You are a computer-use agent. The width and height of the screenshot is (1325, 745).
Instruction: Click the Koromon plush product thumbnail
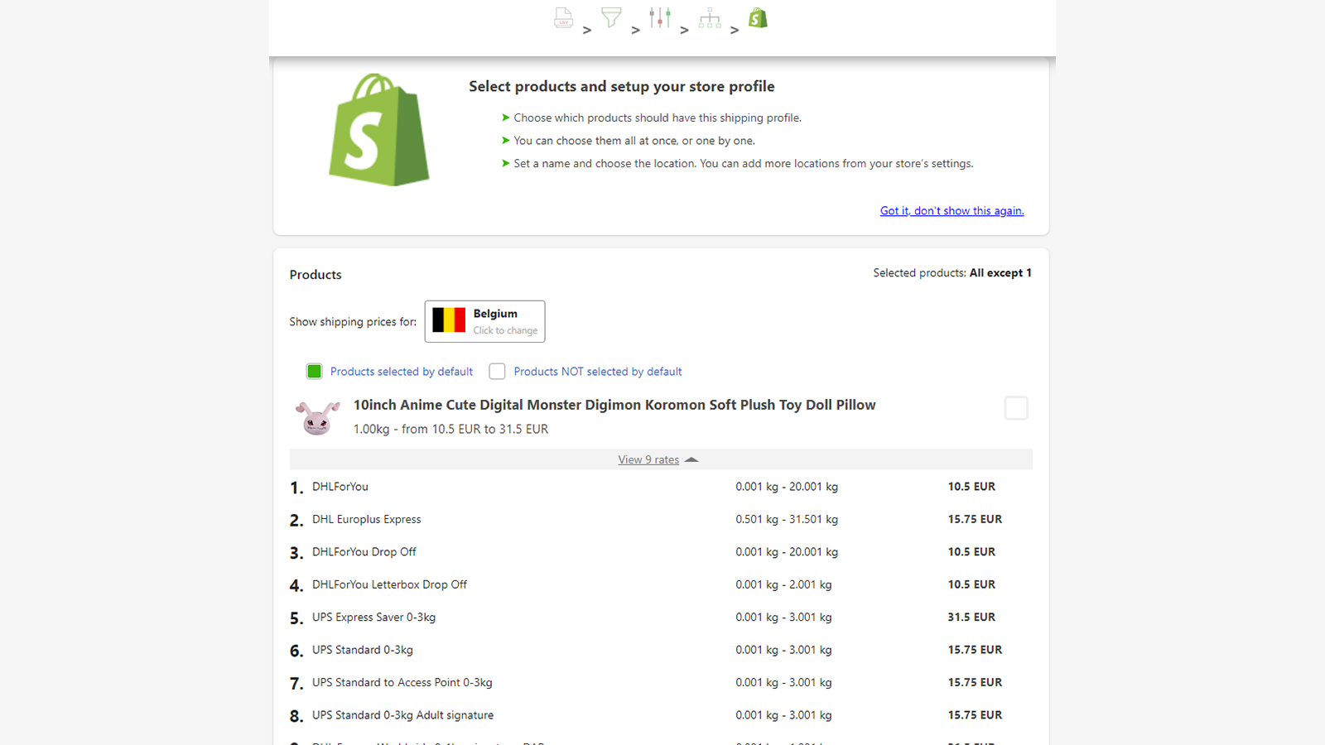pyautogui.click(x=319, y=416)
